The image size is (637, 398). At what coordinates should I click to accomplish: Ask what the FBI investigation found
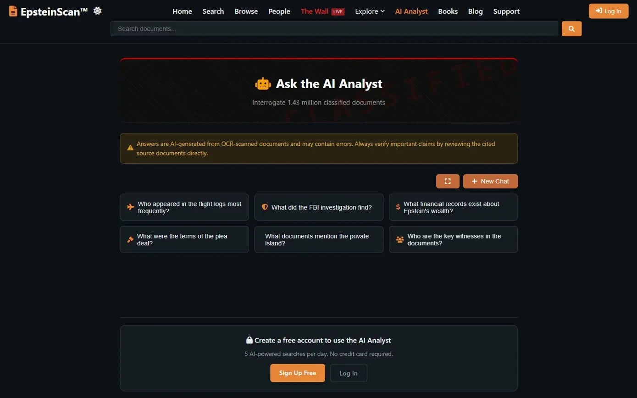[319, 207]
